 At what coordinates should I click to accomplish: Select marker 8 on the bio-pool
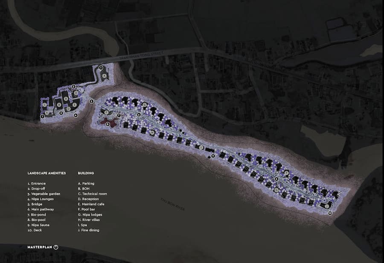pos(108,124)
